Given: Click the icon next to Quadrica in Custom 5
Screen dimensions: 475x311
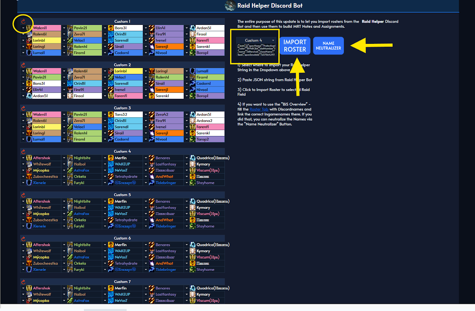Looking at the screenshot, I should click(193, 201).
